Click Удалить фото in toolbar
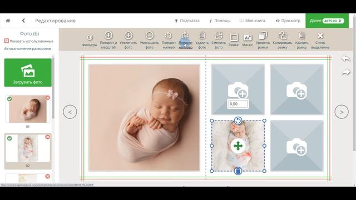Viewport: 356px width, 200px height. coord(202,40)
